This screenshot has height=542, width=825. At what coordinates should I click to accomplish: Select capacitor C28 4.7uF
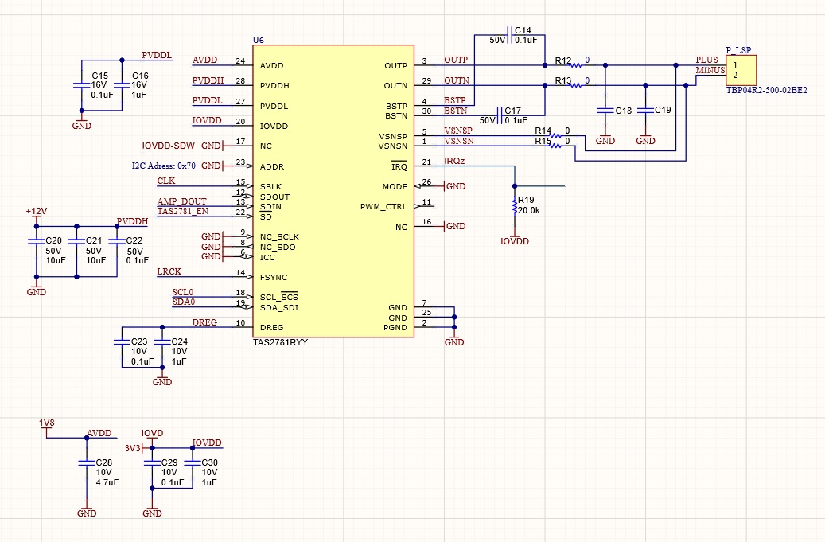click(87, 463)
